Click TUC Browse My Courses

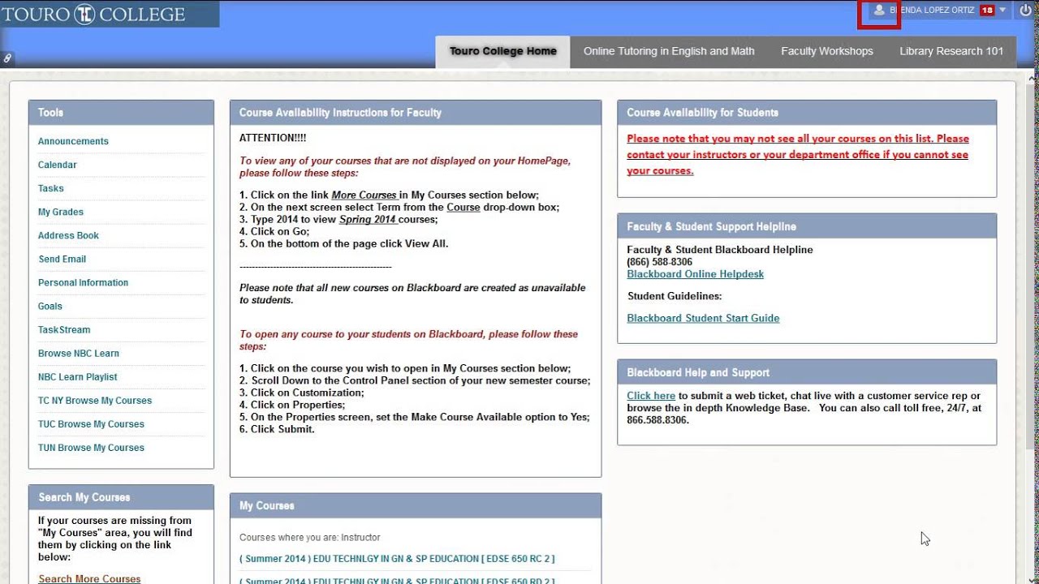(91, 423)
